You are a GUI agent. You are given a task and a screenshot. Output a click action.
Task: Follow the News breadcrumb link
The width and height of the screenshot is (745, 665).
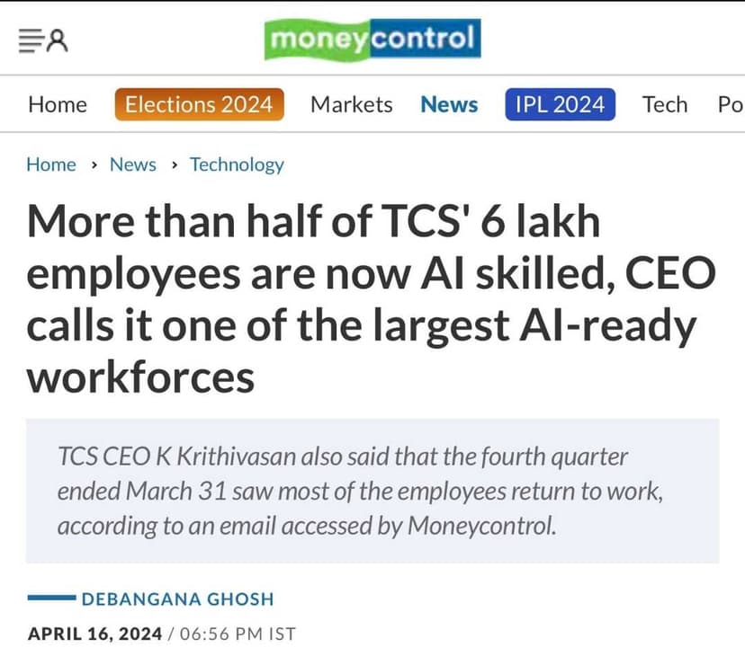(x=132, y=164)
